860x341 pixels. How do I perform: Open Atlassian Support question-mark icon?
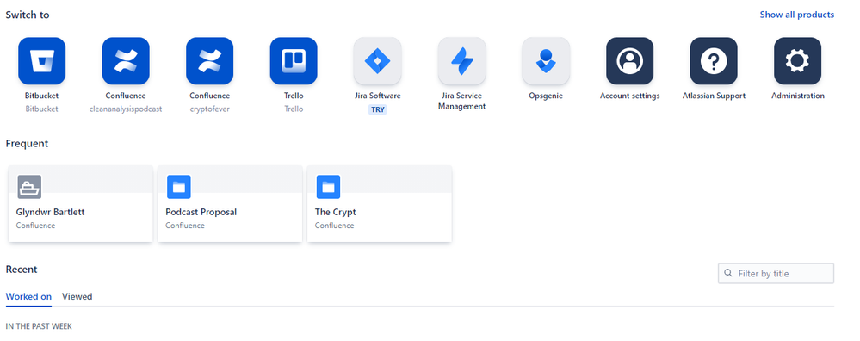[714, 61]
